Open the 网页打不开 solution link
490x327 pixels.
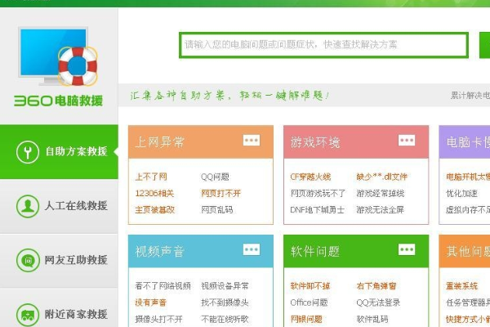click(x=221, y=194)
